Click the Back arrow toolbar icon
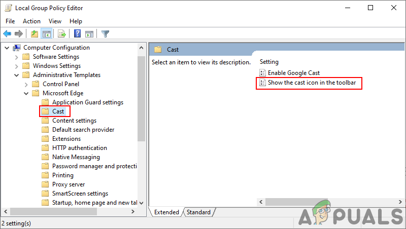The image size is (406, 229). (7, 33)
